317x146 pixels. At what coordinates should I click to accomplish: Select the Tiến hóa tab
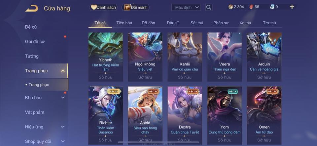point(124,23)
